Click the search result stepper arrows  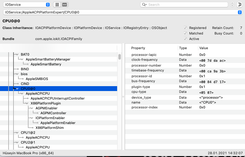[232, 5]
